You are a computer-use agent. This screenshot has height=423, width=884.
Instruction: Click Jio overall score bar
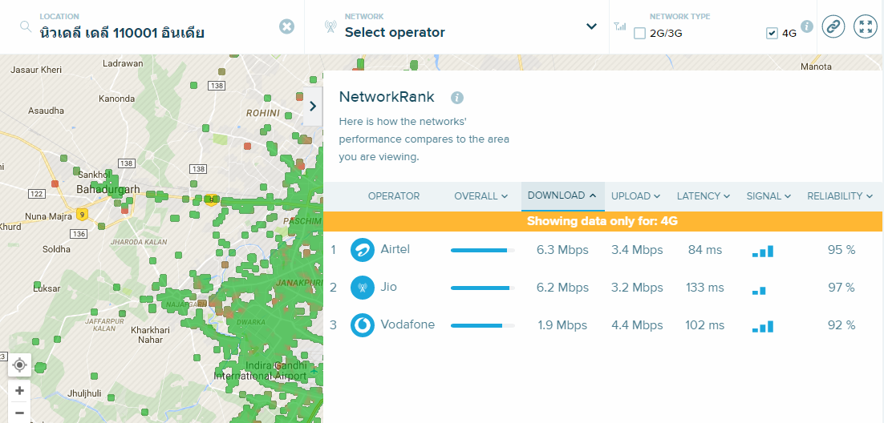[x=483, y=288]
